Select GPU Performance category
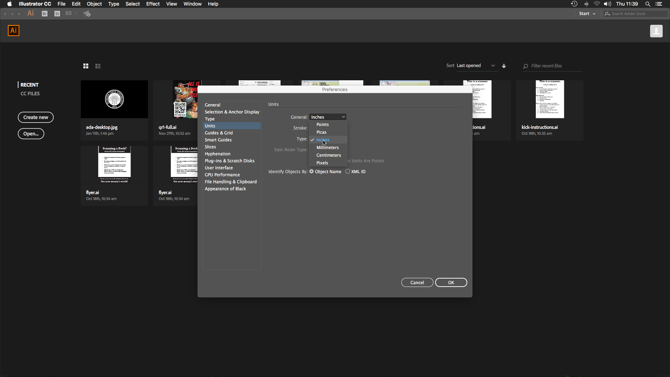 pos(232,175)
